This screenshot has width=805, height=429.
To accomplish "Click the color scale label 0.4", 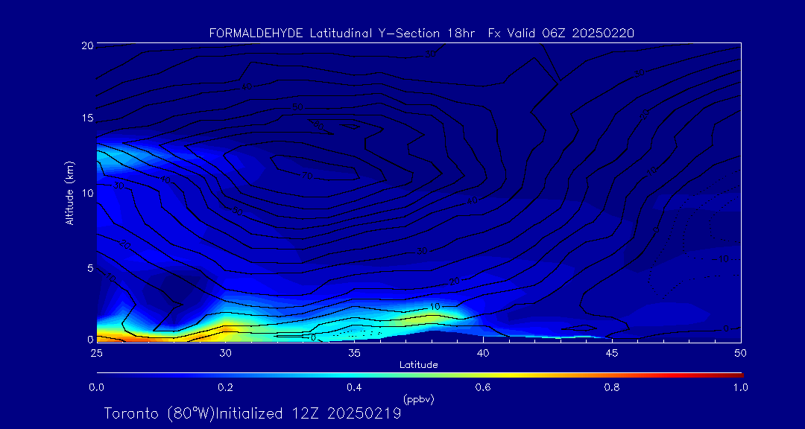I will [354, 387].
